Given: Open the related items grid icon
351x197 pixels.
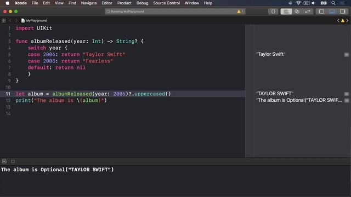Looking at the screenshot, I should coord(4,21).
